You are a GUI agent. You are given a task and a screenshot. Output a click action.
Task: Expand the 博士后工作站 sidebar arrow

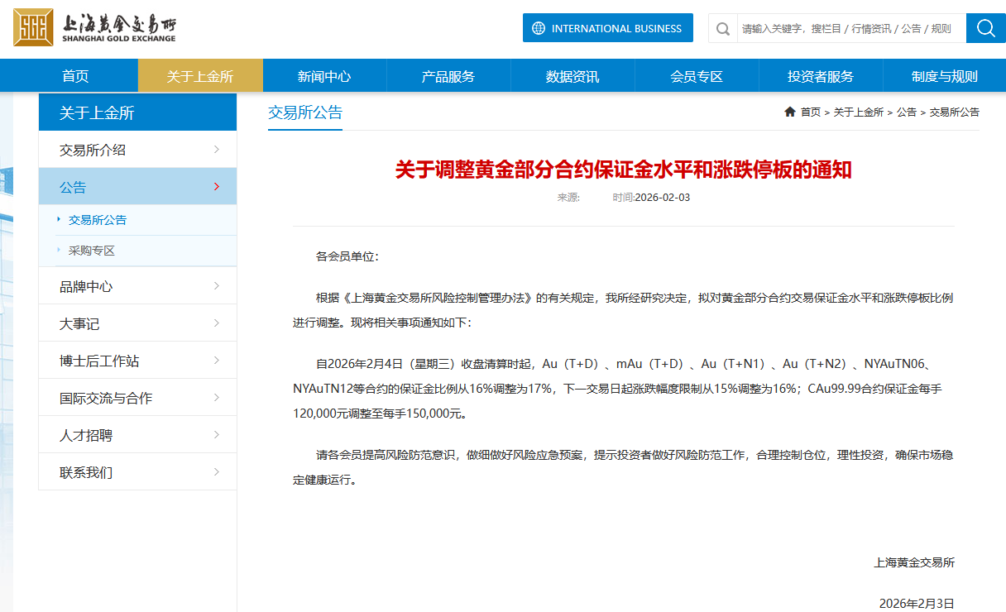coord(217,361)
